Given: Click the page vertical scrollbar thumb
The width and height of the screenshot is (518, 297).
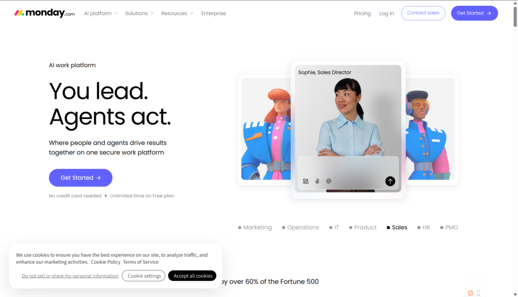Looking at the screenshot, I should 515,17.
